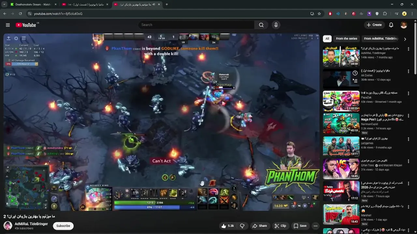
Task: Open options menu for the judigames video
Action: [x=409, y=139]
